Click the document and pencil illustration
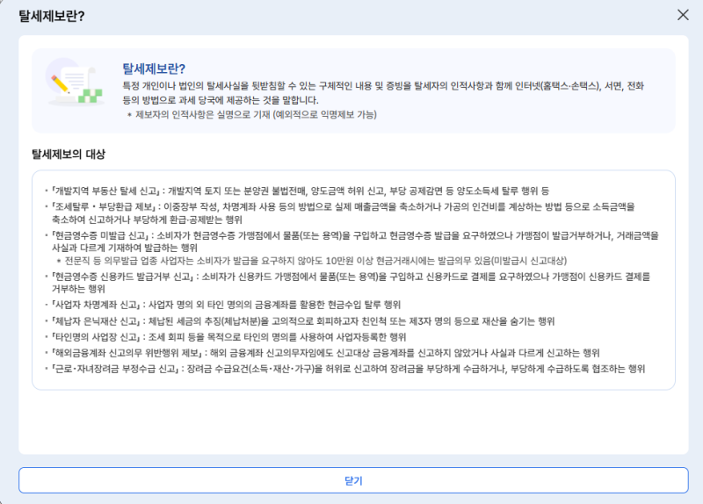Image resolution: width=703 pixels, height=504 pixels. tap(76, 83)
